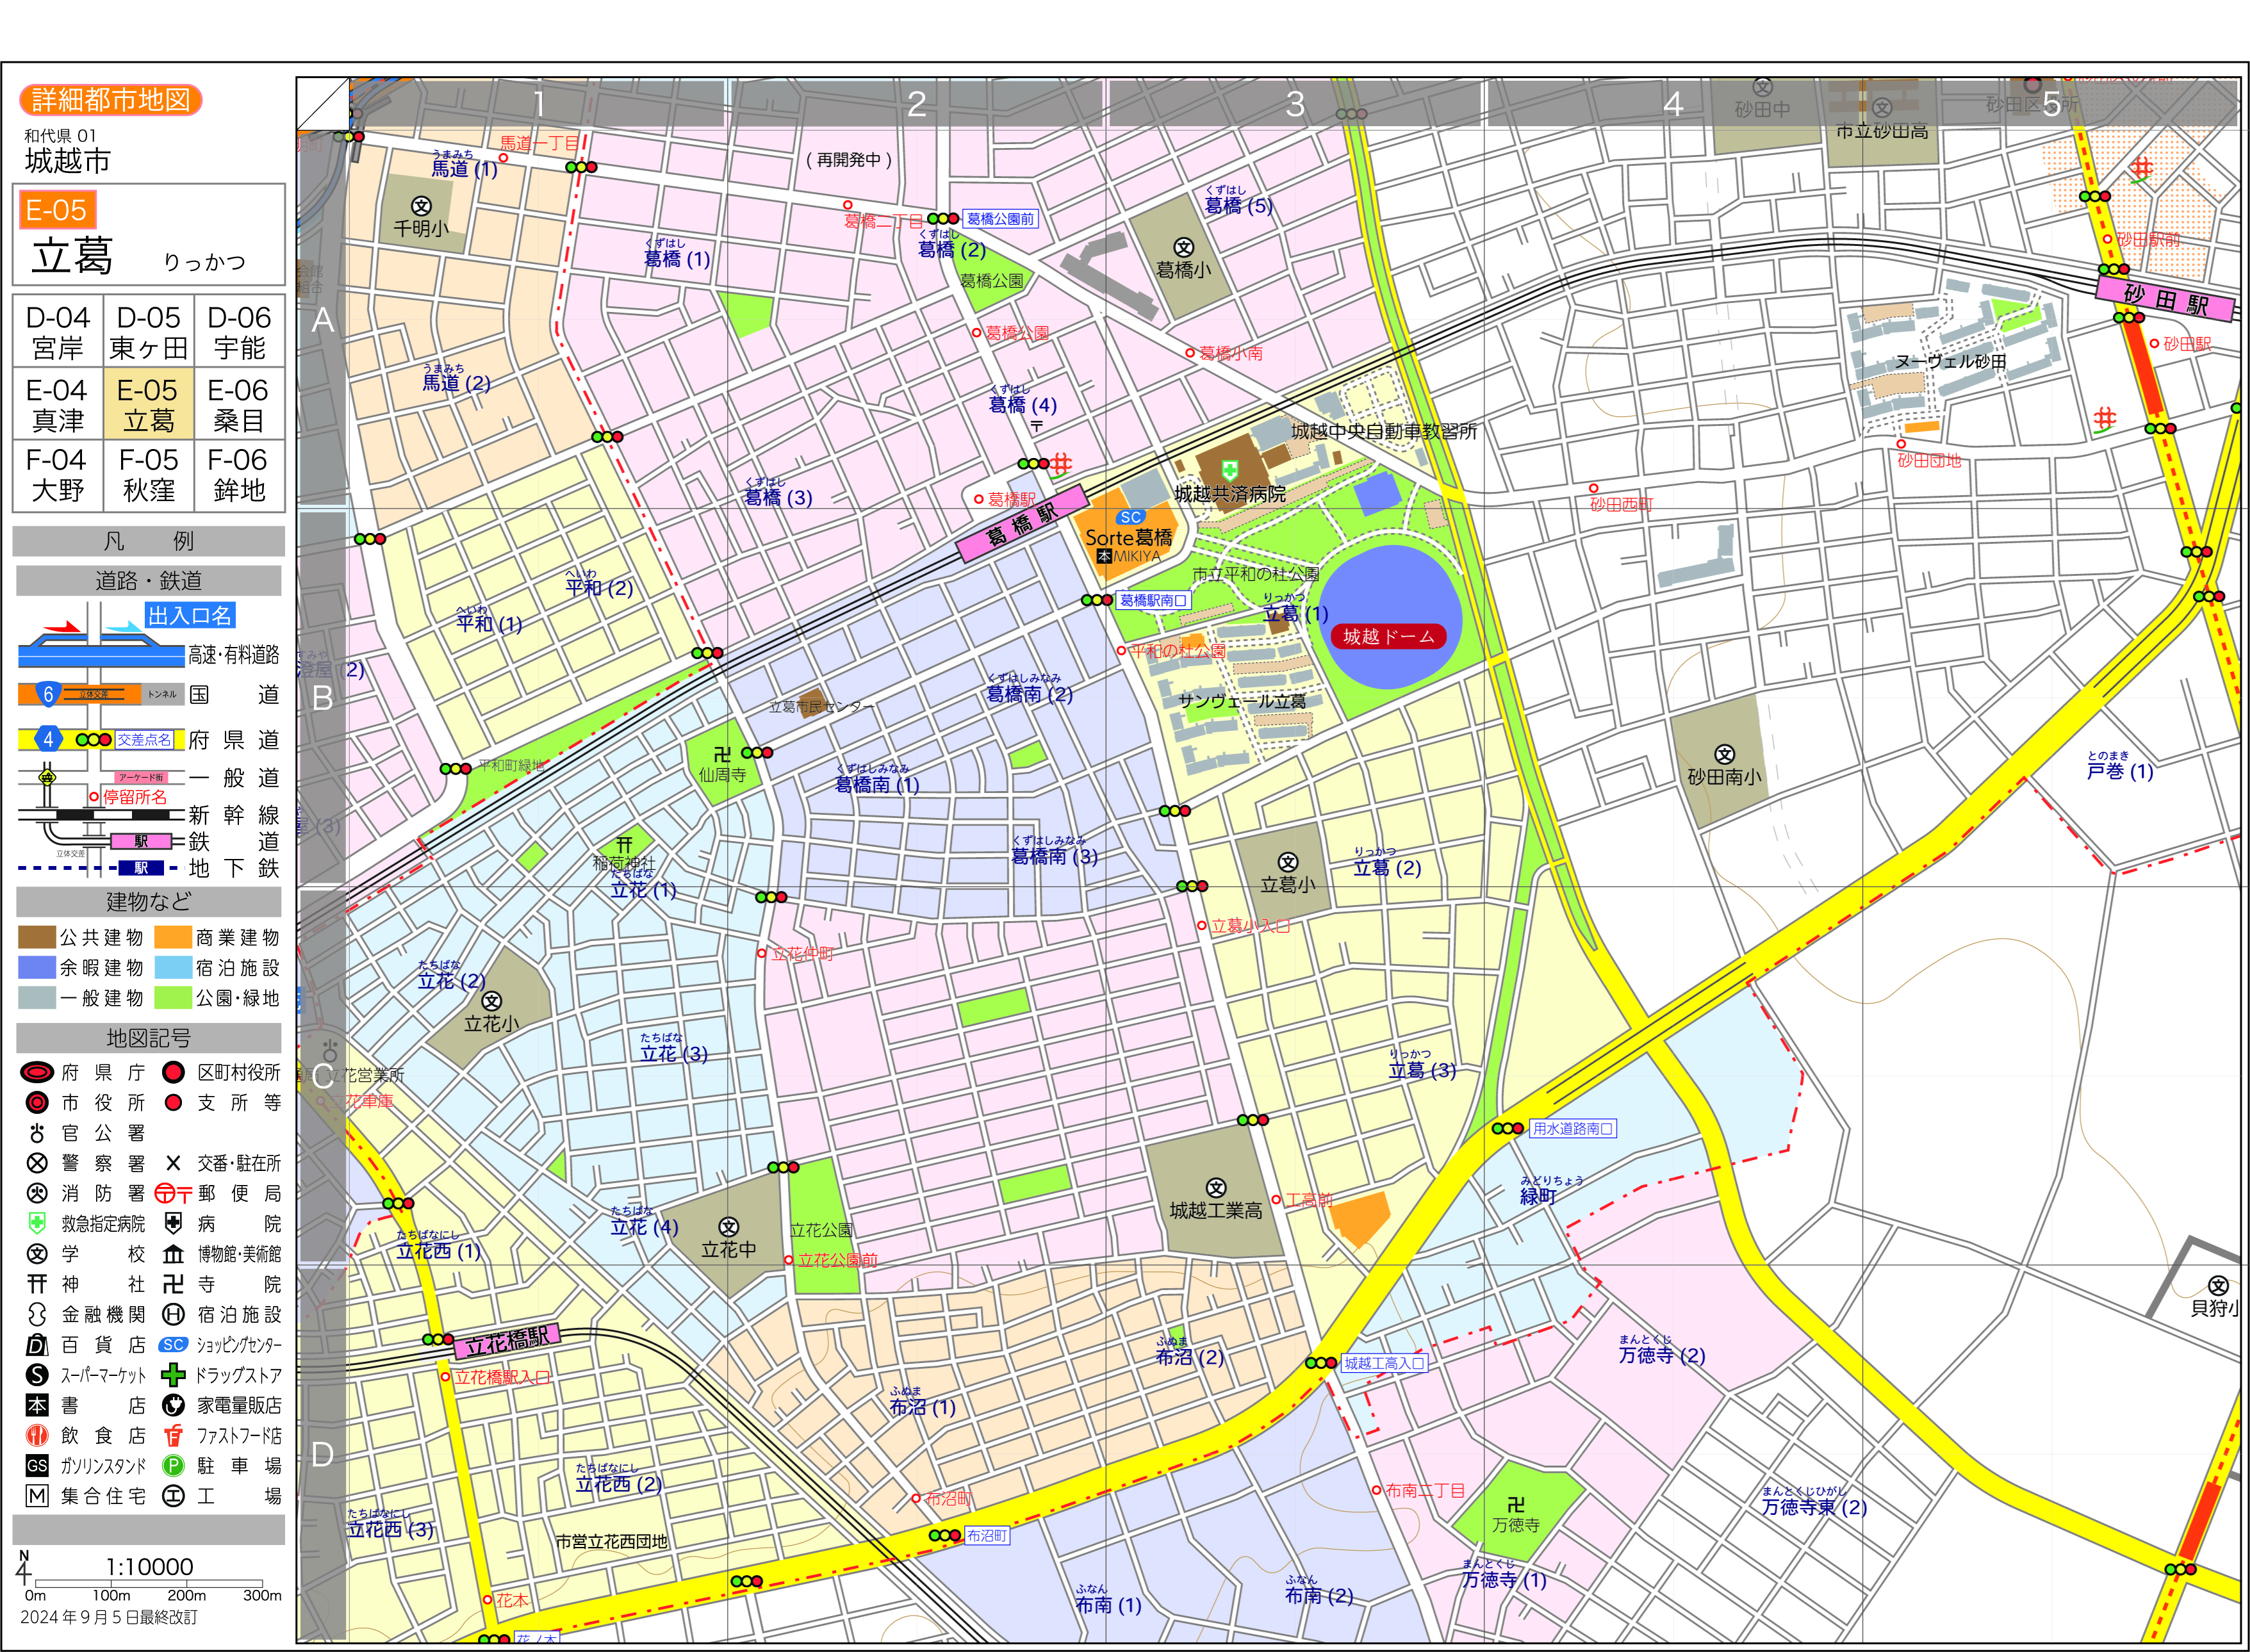
Task: Select grid row header B
Action: (x=322, y=698)
